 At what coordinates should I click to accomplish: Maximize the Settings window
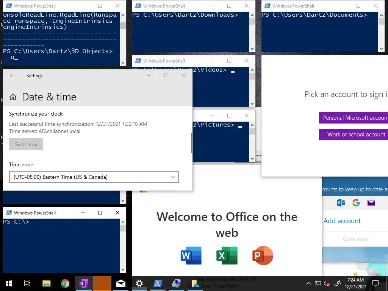[166, 75]
